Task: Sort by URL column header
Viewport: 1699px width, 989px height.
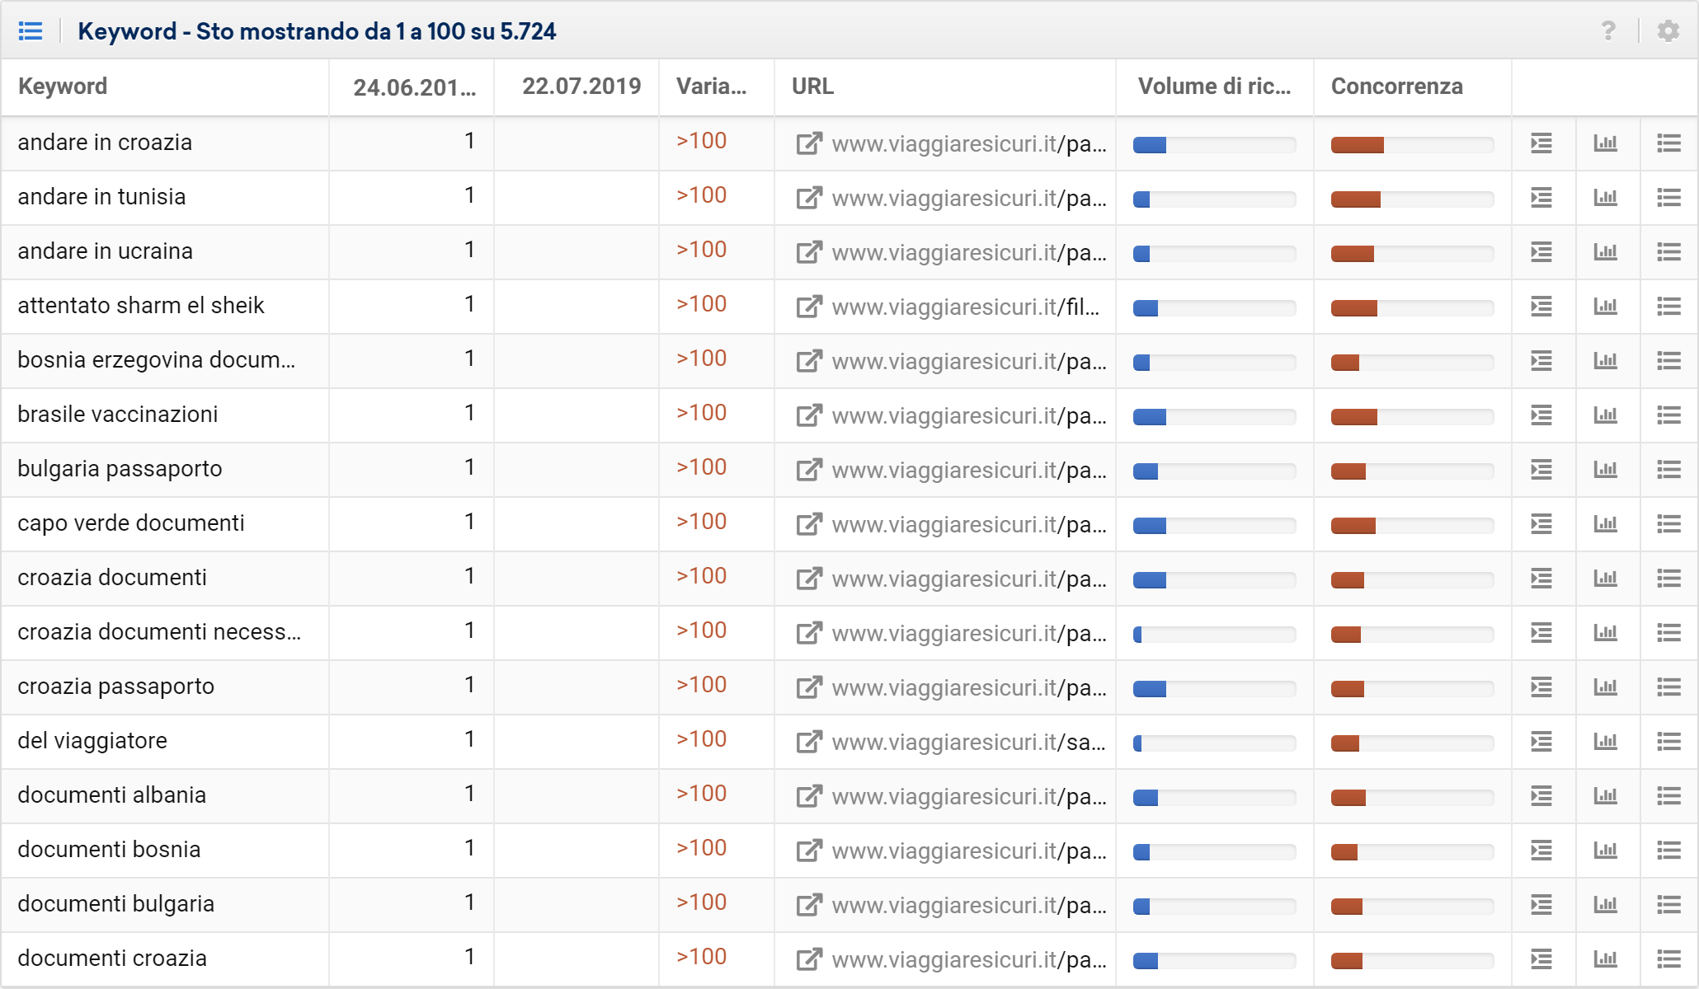Action: (x=812, y=87)
